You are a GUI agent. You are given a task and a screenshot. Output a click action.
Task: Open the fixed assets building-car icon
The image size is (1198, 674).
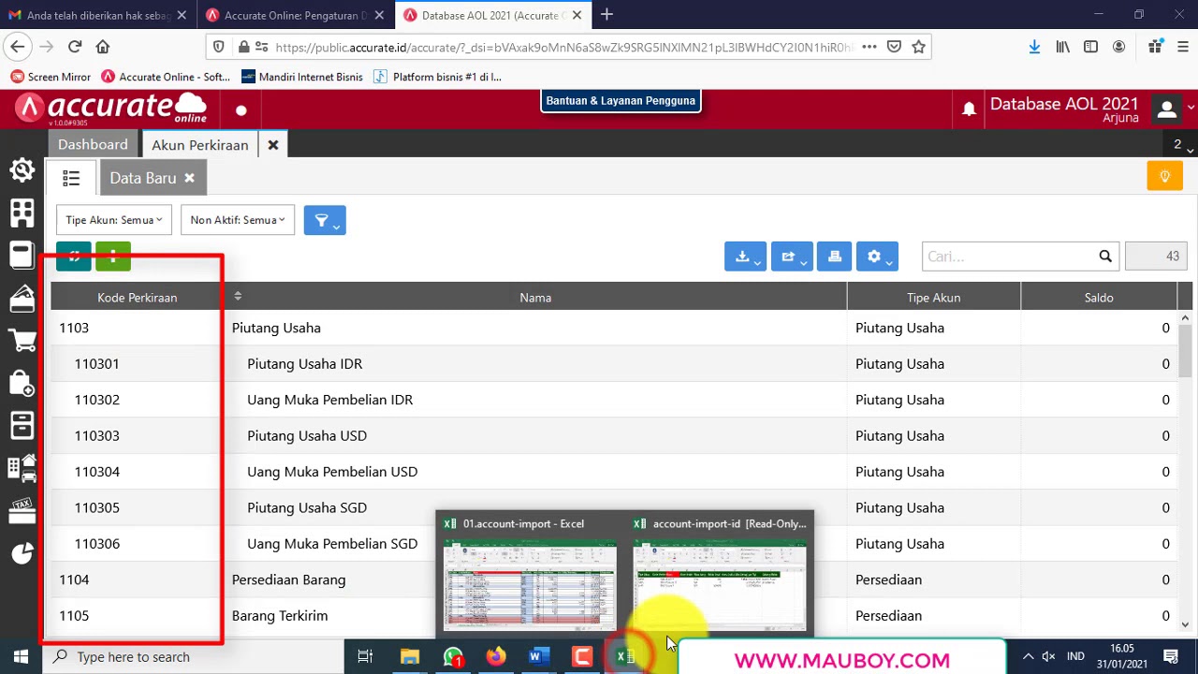[22, 468]
